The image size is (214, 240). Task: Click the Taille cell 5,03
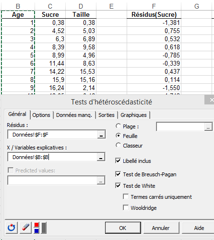tap(81, 31)
